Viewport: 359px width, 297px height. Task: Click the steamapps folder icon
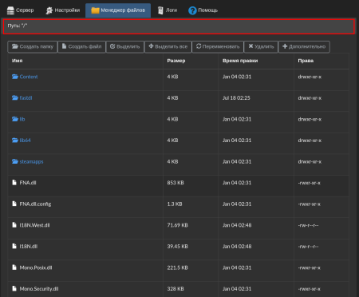coord(15,161)
